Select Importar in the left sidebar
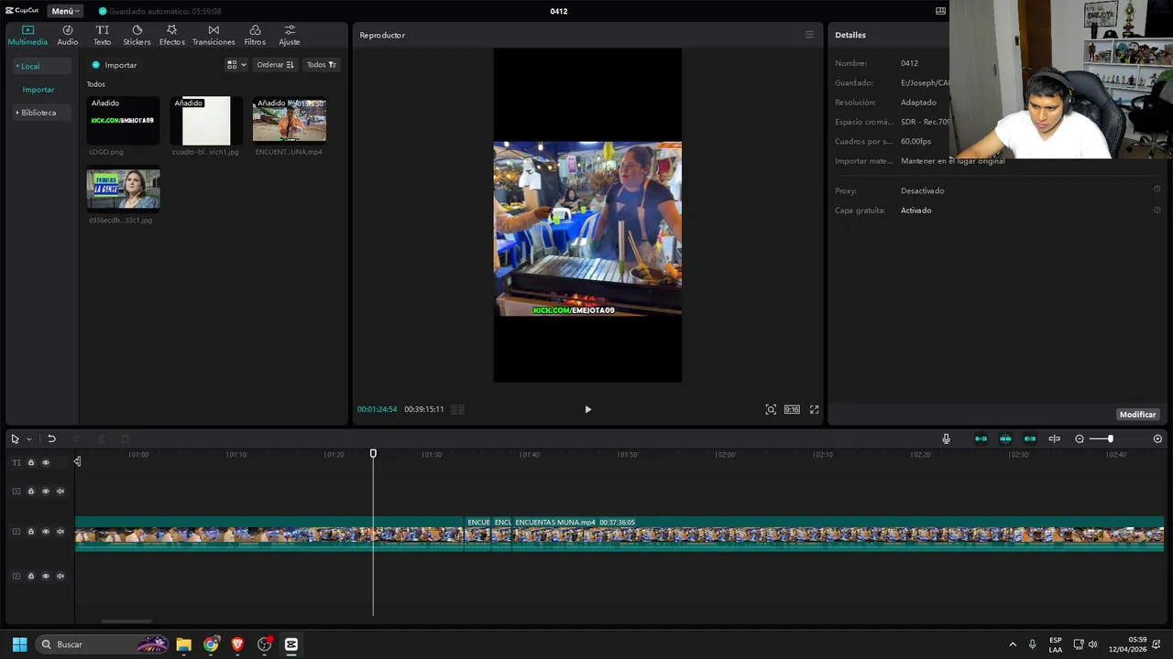 [x=38, y=90]
